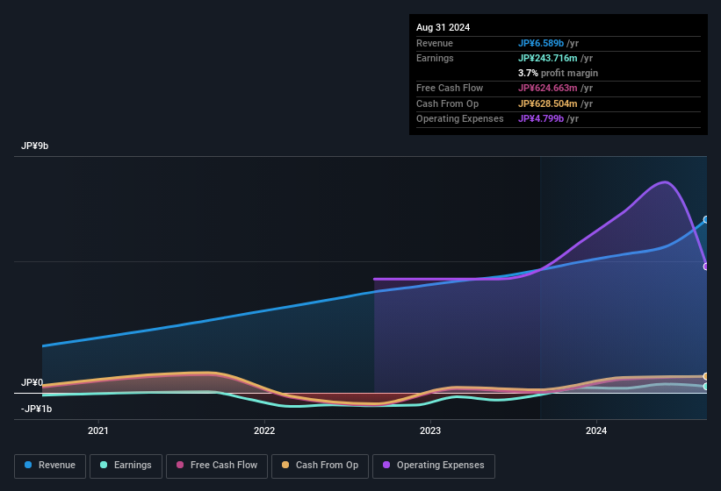The height and width of the screenshot is (491, 721).
Task: Click the Revenue row label in tooltip
Action: coord(435,43)
